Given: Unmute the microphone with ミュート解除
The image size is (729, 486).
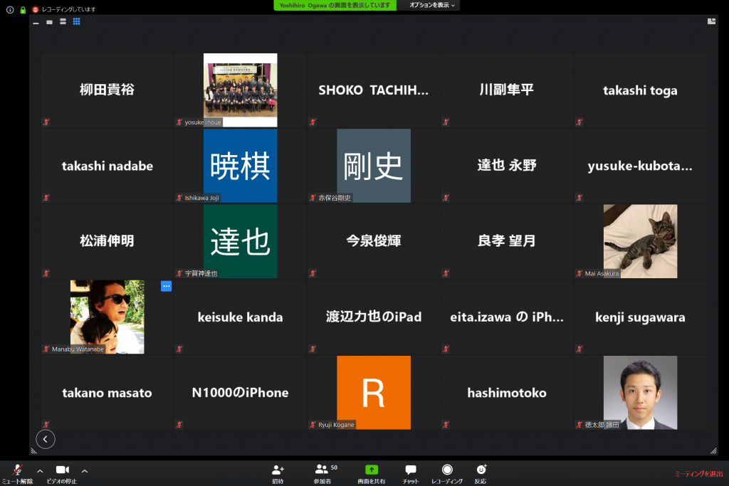Looking at the screenshot, I should pyautogui.click(x=17, y=470).
